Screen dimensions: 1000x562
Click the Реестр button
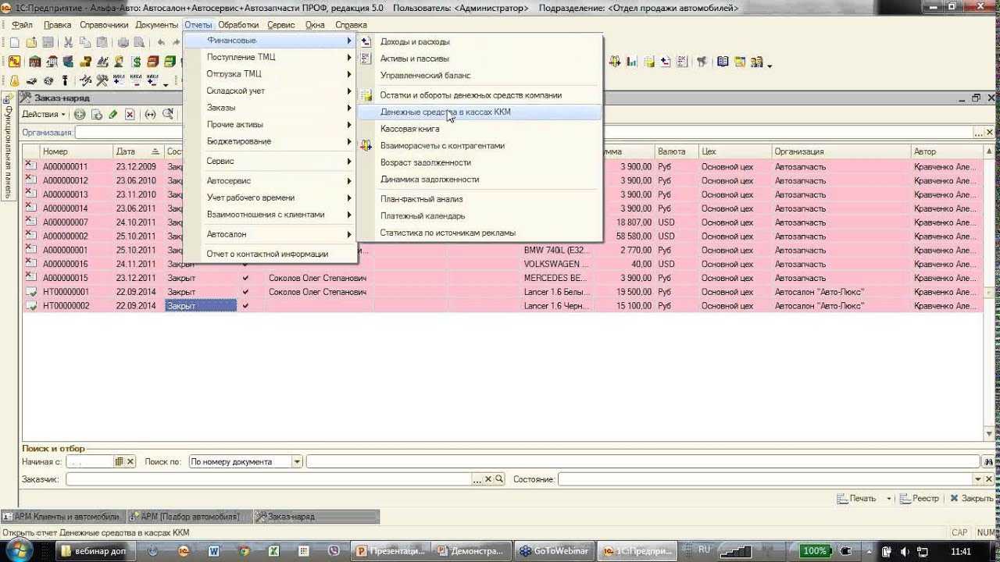(919, 498)
